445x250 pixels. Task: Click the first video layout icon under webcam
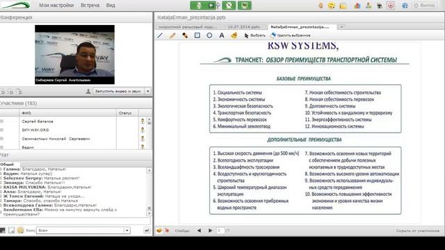click(3, 92)
